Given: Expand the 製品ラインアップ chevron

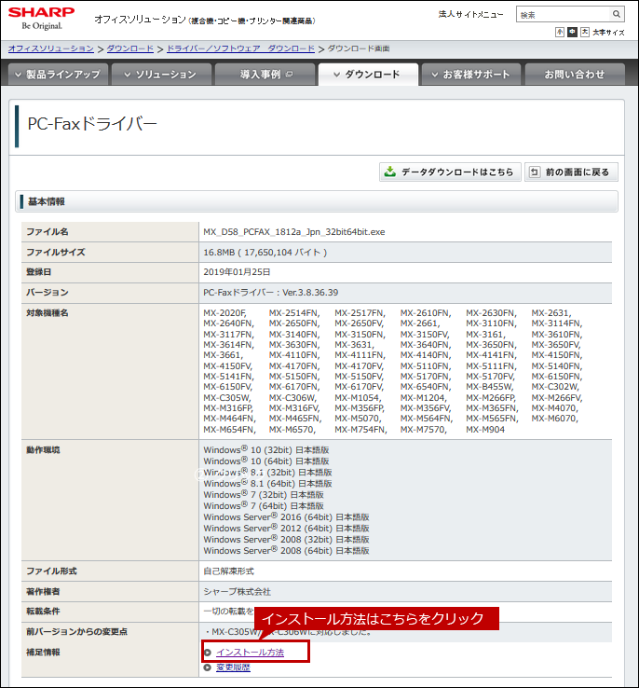Looking at the screenshot, I should pyautogui.click(x=18, y=75).
